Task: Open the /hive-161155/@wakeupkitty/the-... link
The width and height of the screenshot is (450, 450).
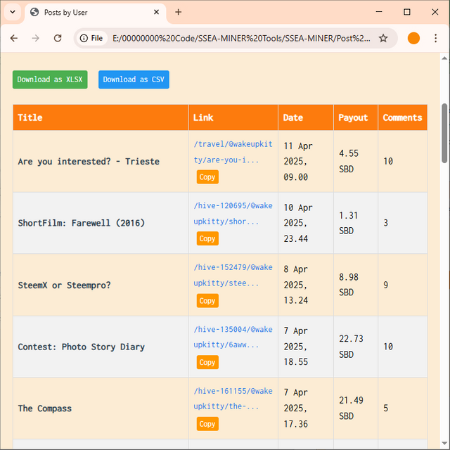Action: [x=233, y=399]
